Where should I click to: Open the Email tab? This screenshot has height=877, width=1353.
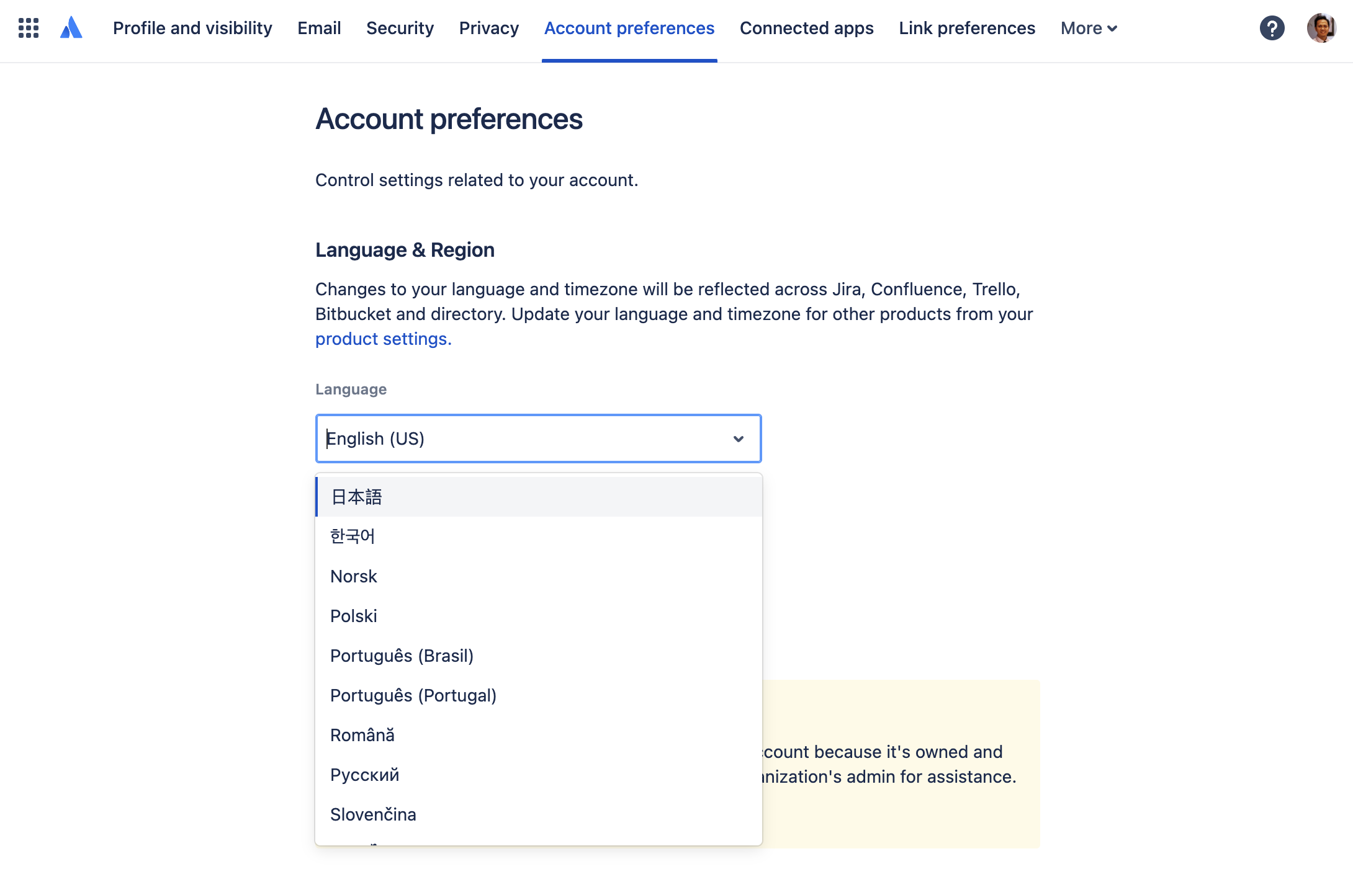tap(319, 28)
